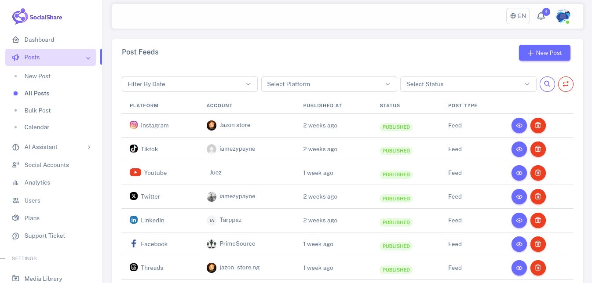
Task: Open Analytics in the sidebar
Action: point(37,182)
